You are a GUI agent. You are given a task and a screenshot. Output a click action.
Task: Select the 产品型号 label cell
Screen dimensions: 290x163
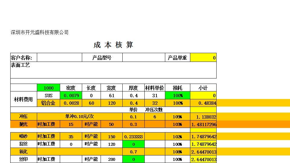click(x=102, y=58)
